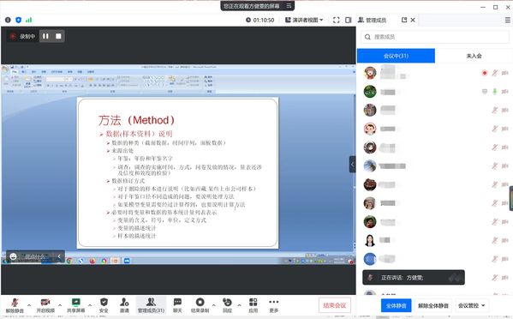Stop recording with the square button
Image resolution: width=513 pixels, height=319 pixels.
[x=58, y=36]
